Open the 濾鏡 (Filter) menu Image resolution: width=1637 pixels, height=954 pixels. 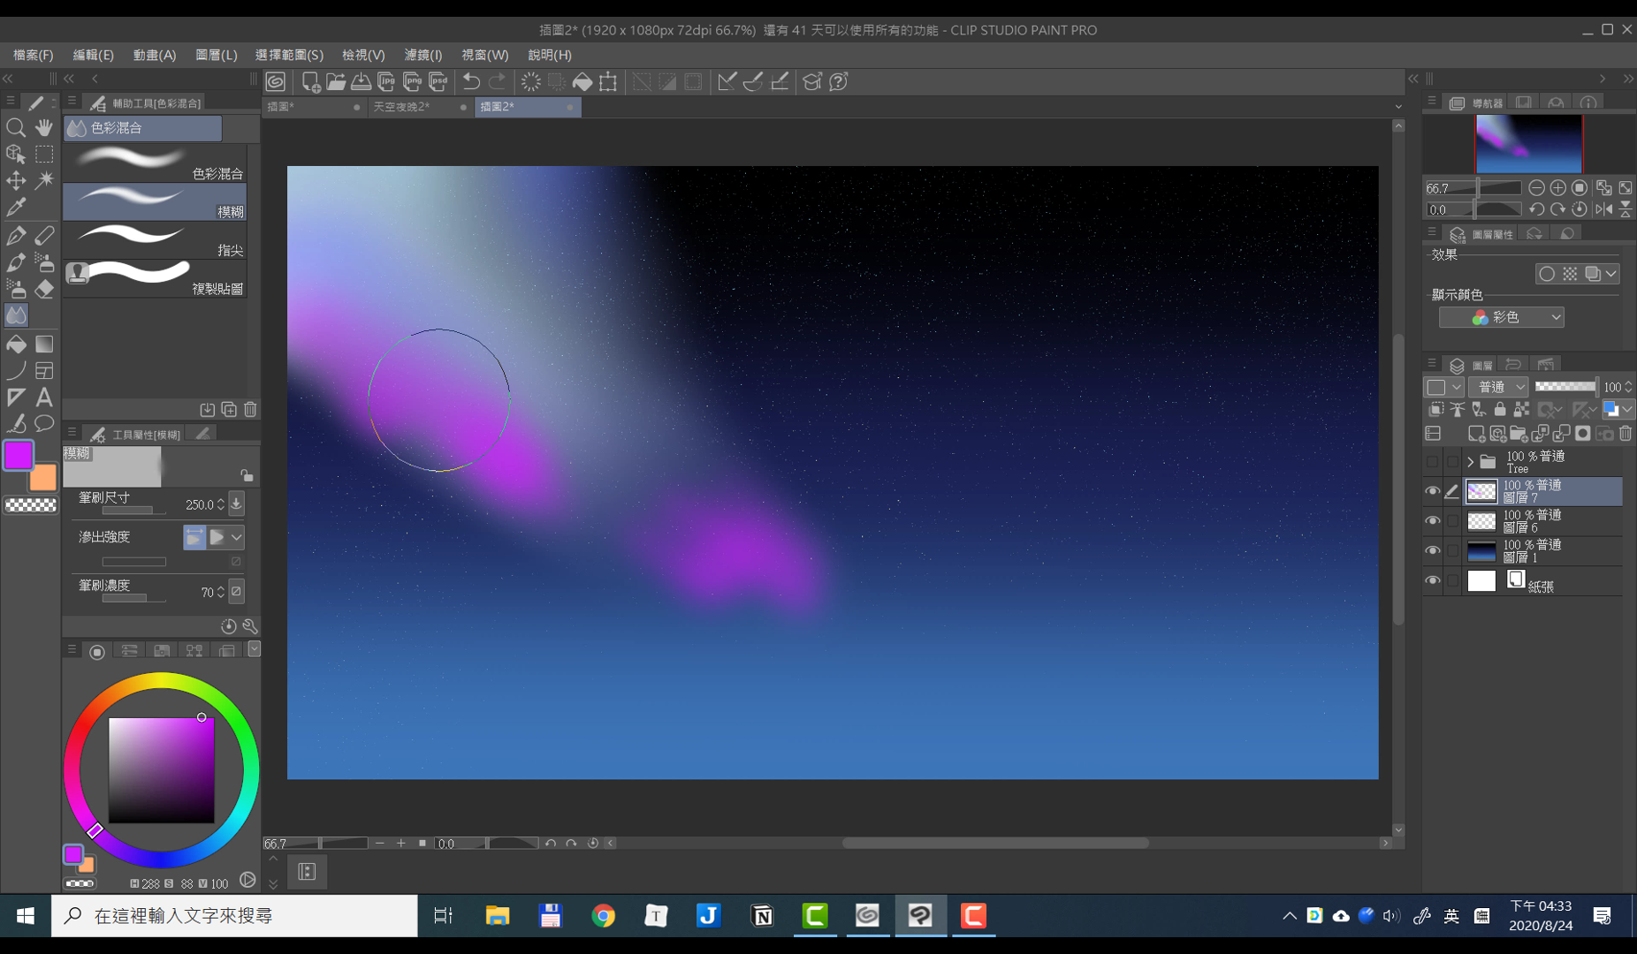click(x=423, y=55)
